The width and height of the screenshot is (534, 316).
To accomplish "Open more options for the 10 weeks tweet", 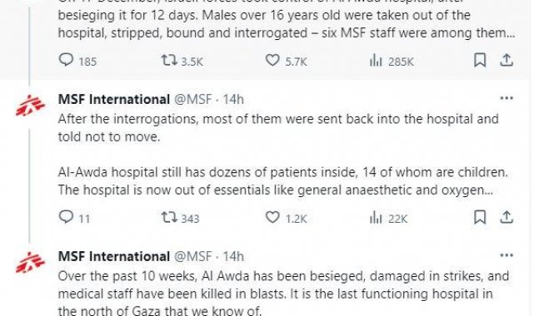I will (507, 255).
